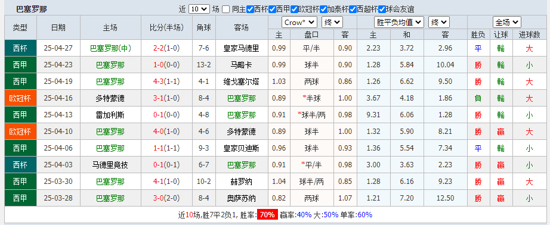Open the 2-2(1-0) score link

tap(166, 48)
